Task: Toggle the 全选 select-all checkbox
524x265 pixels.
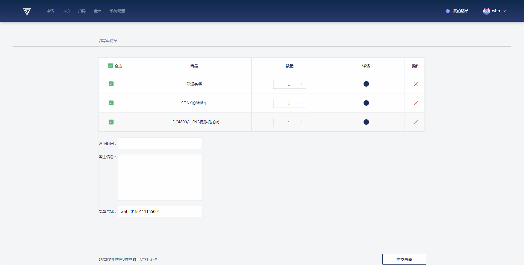Action: point(111,66)
